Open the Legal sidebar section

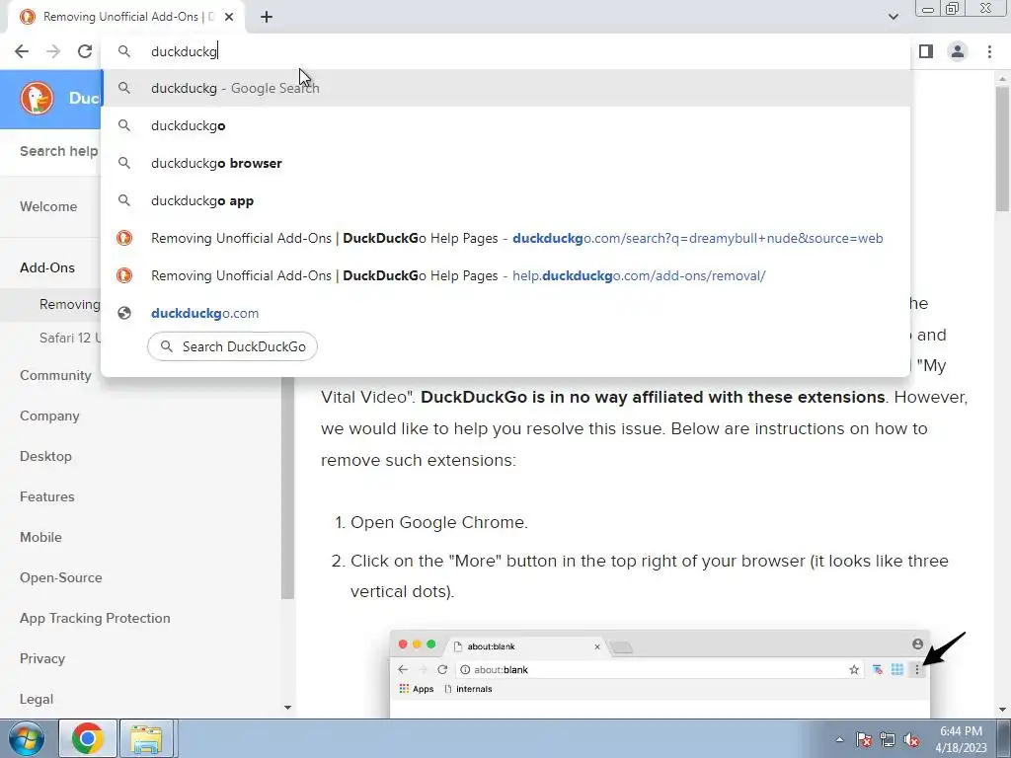(37, 700)
